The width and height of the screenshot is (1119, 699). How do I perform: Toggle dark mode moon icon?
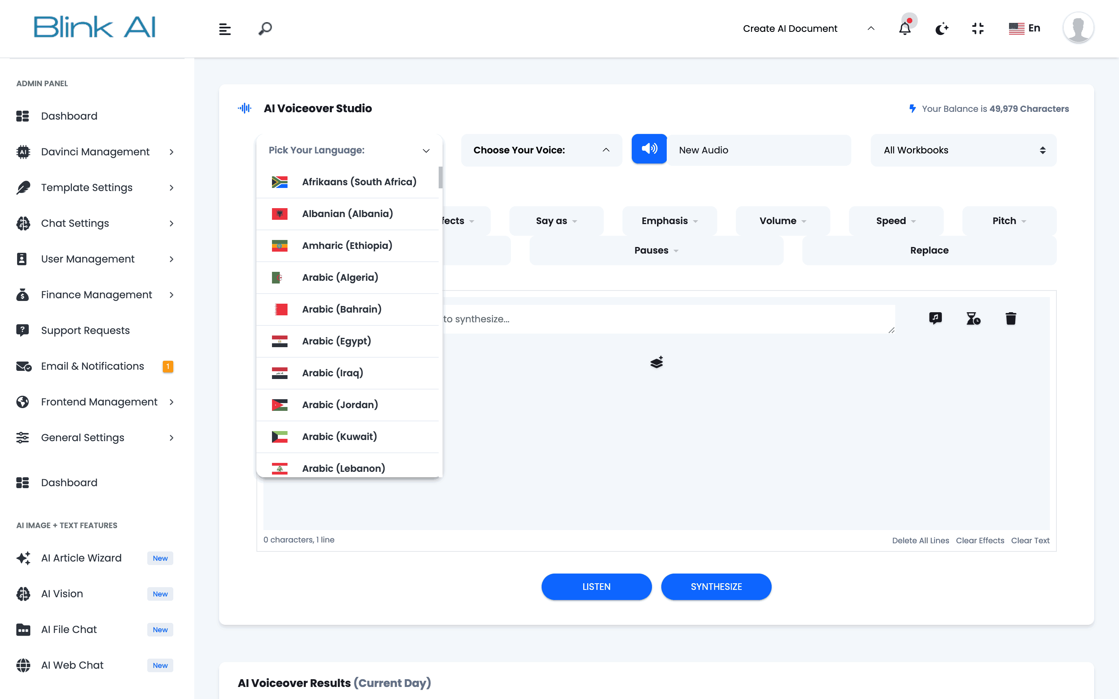(941, 29)
